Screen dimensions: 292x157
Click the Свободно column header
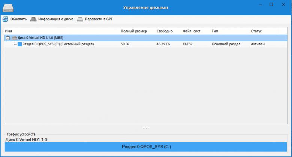(x=164, y=31)
